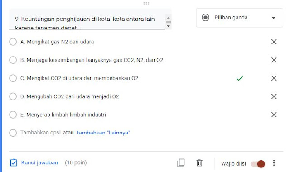Duplicate the question with the copy icon
The image size is (290, 172).
tap(181, 163)
